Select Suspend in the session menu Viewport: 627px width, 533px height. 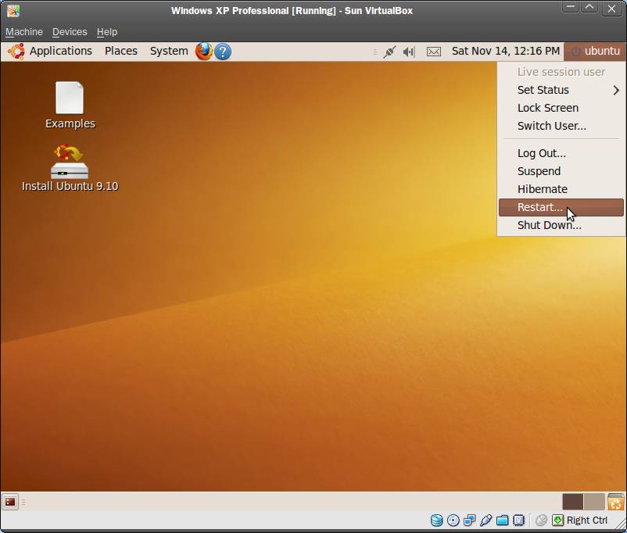coord(561,171)
